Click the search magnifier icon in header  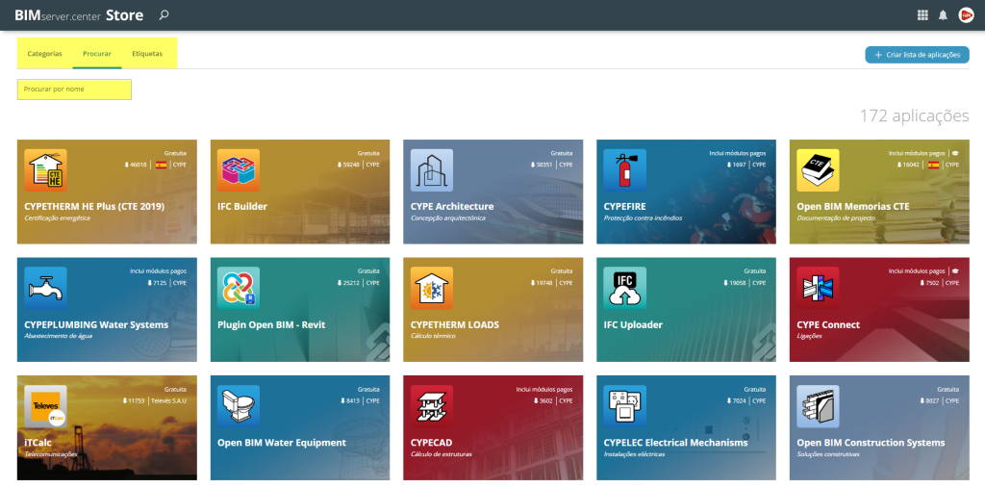point(164,15)
